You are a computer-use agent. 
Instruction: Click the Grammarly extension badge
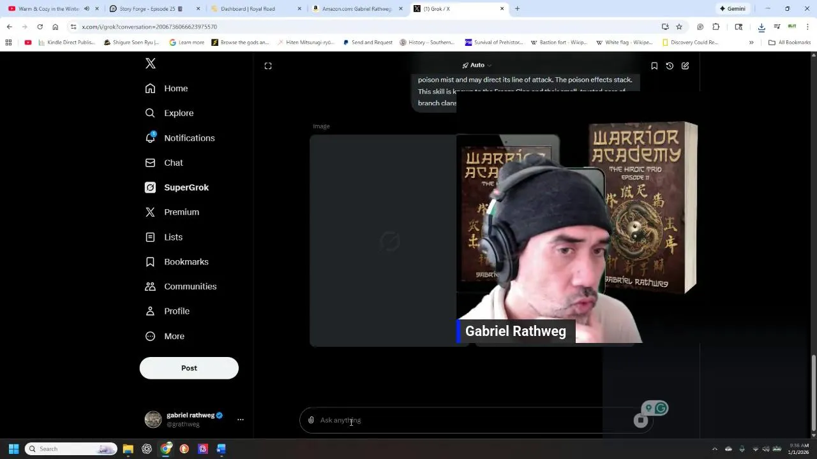tap(661, 408)
